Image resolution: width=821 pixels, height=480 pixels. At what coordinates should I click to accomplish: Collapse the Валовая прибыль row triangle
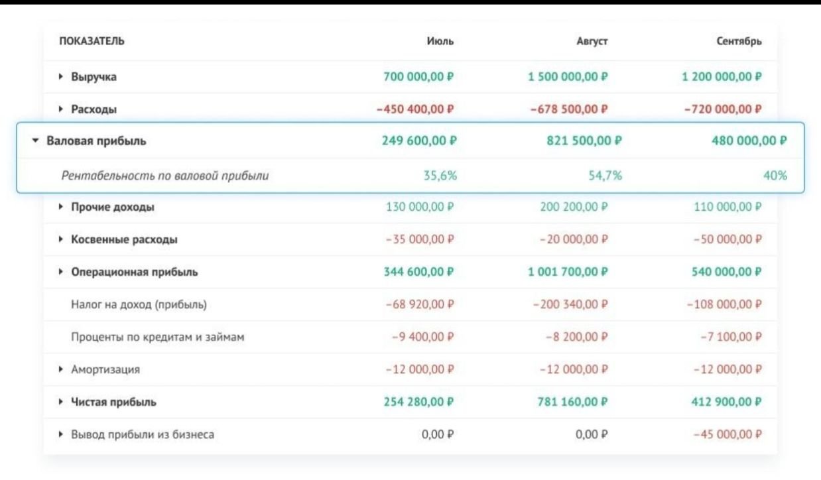[x=35, y=141]
